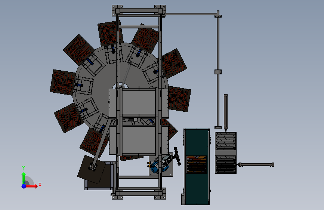Click the green Y axis arrow of triad
324x210 pixels.
tap(24, 178)
